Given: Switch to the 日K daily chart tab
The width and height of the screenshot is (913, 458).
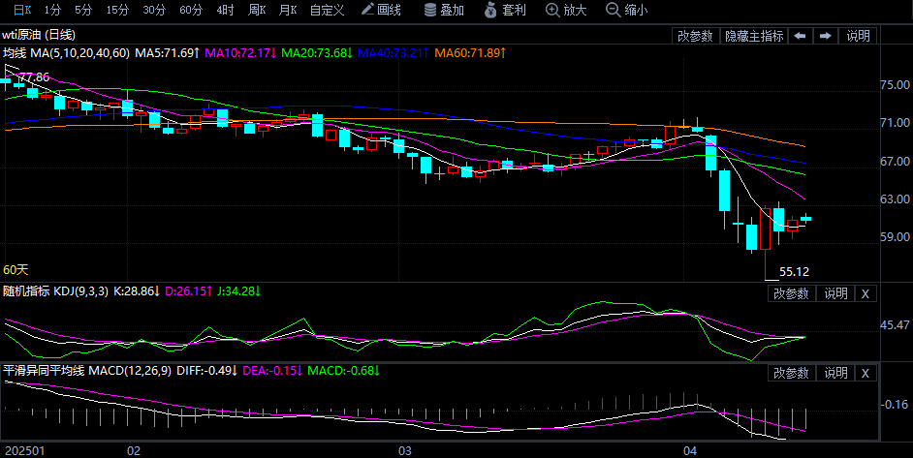Looking at the screenshot, I should point(21,10).
